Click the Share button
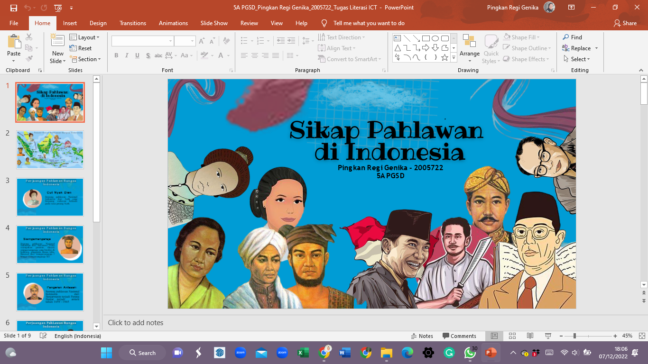648x364 pixels. pos(625,23)
